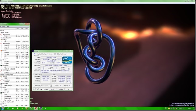Click the thermometer icon for Intel Core i5 Temperatures
This screenshot has height=111, width=196.
pos(1,43)
